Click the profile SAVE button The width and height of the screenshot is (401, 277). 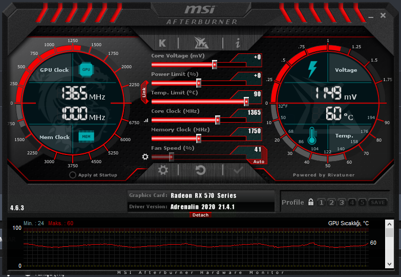pos(378,203)
